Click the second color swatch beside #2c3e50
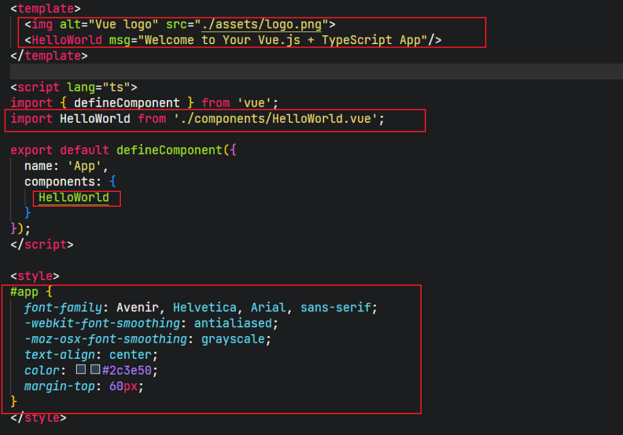623x435 pixels. 95,369
